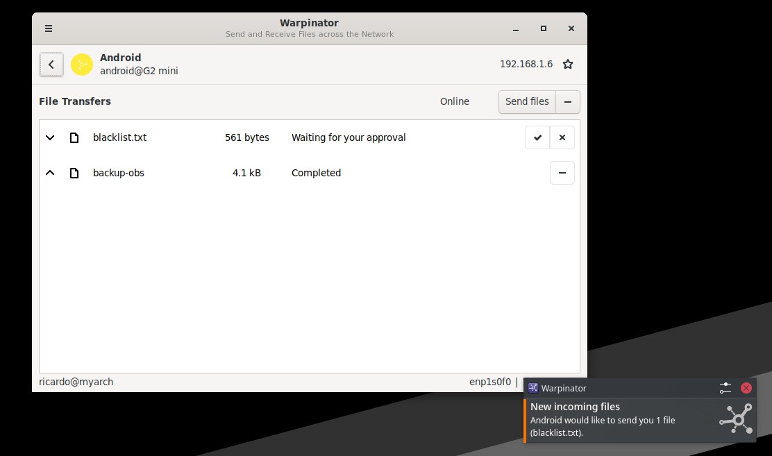Toggle favorite star for Android device
The width and height of the screenshot is (772, 456).
tap(568, 64)
